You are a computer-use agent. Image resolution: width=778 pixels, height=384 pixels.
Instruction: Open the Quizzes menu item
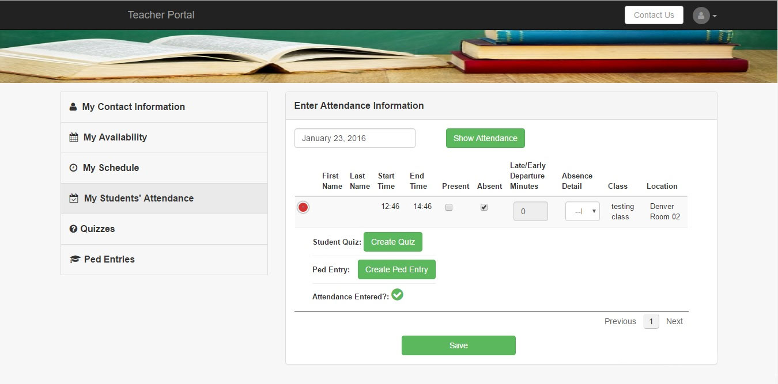tap(97, 229)
